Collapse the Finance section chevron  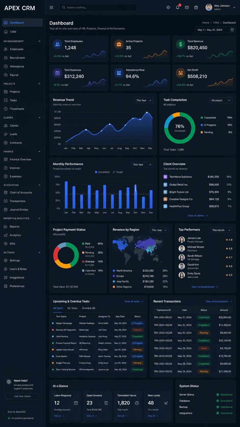tap(39, 151)
